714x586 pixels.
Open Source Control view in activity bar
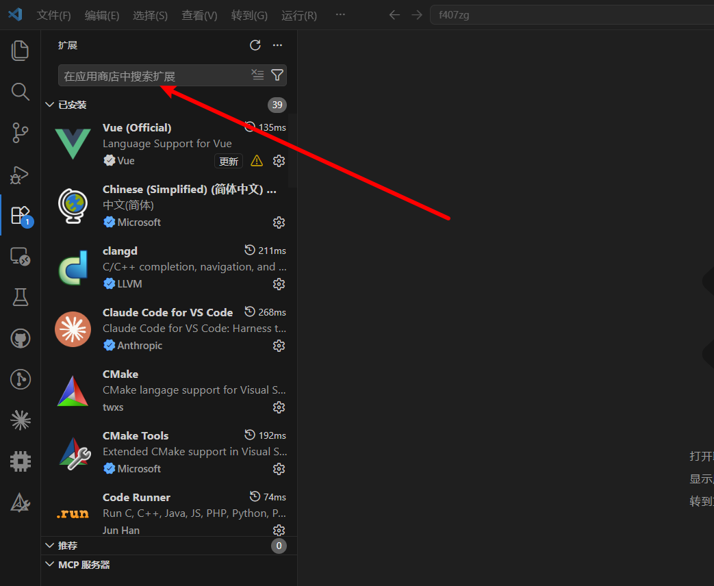point(20,133)
